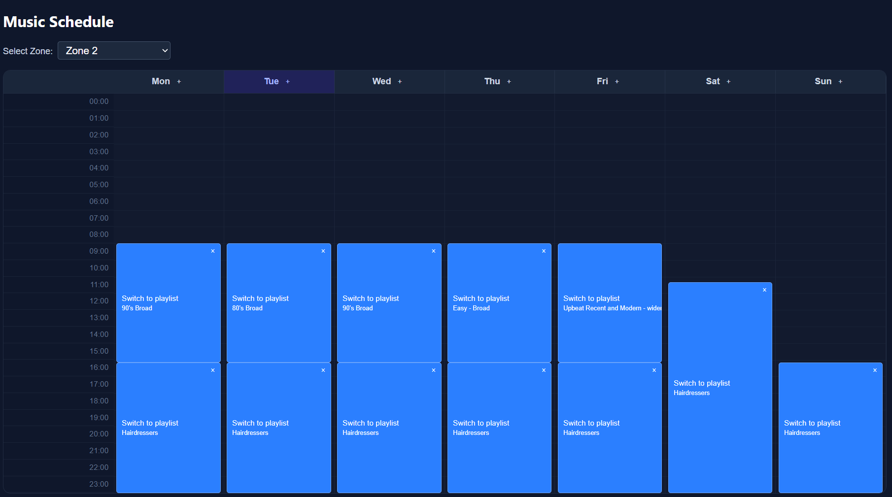Click the plus icon next to Thu

(x=509, y=82)
